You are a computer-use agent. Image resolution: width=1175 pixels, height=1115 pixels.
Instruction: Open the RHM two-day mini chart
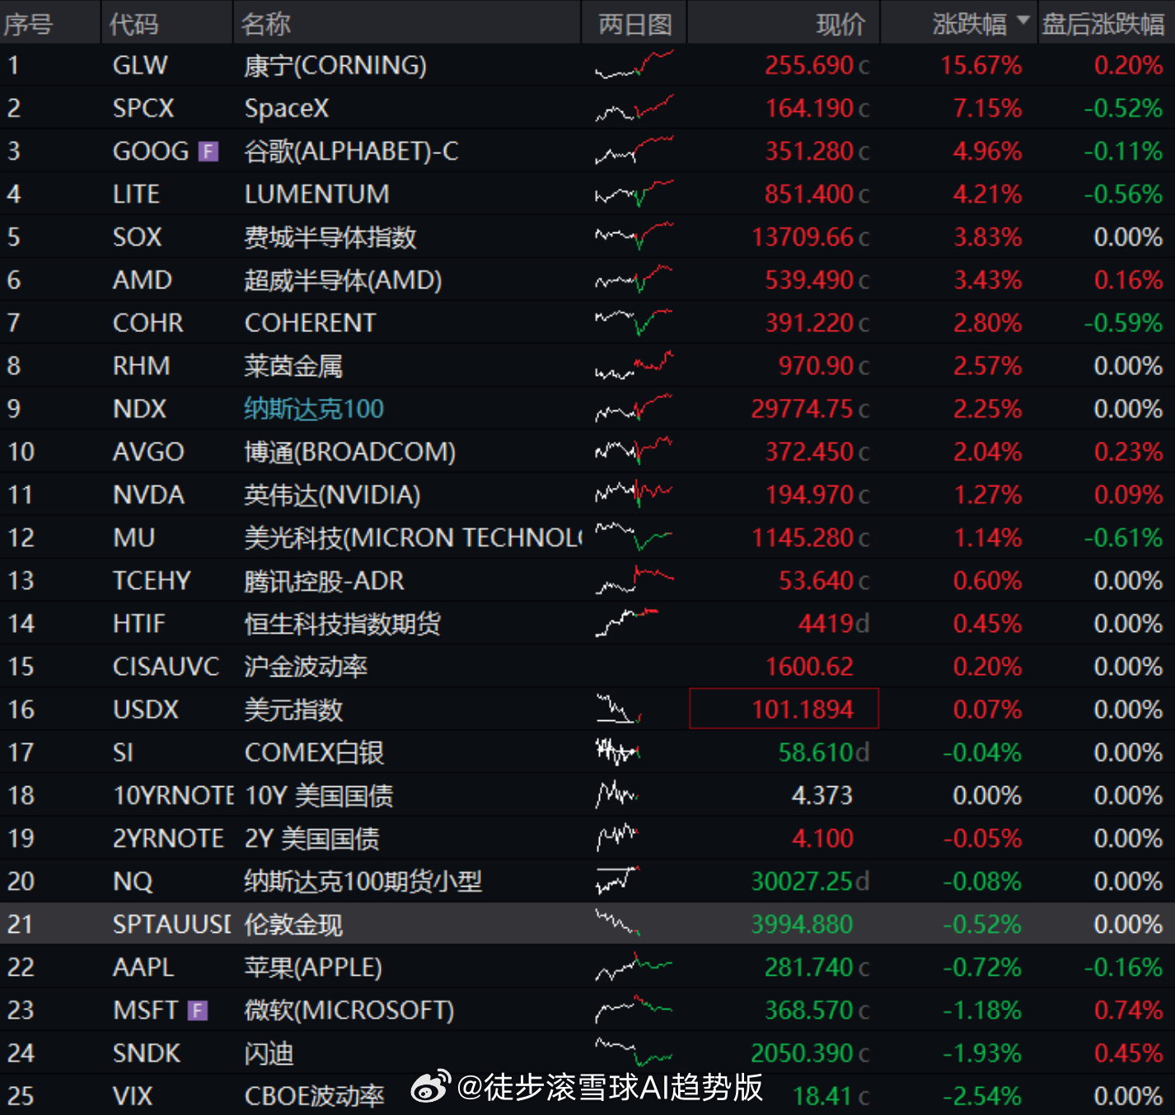click(634, 365)
